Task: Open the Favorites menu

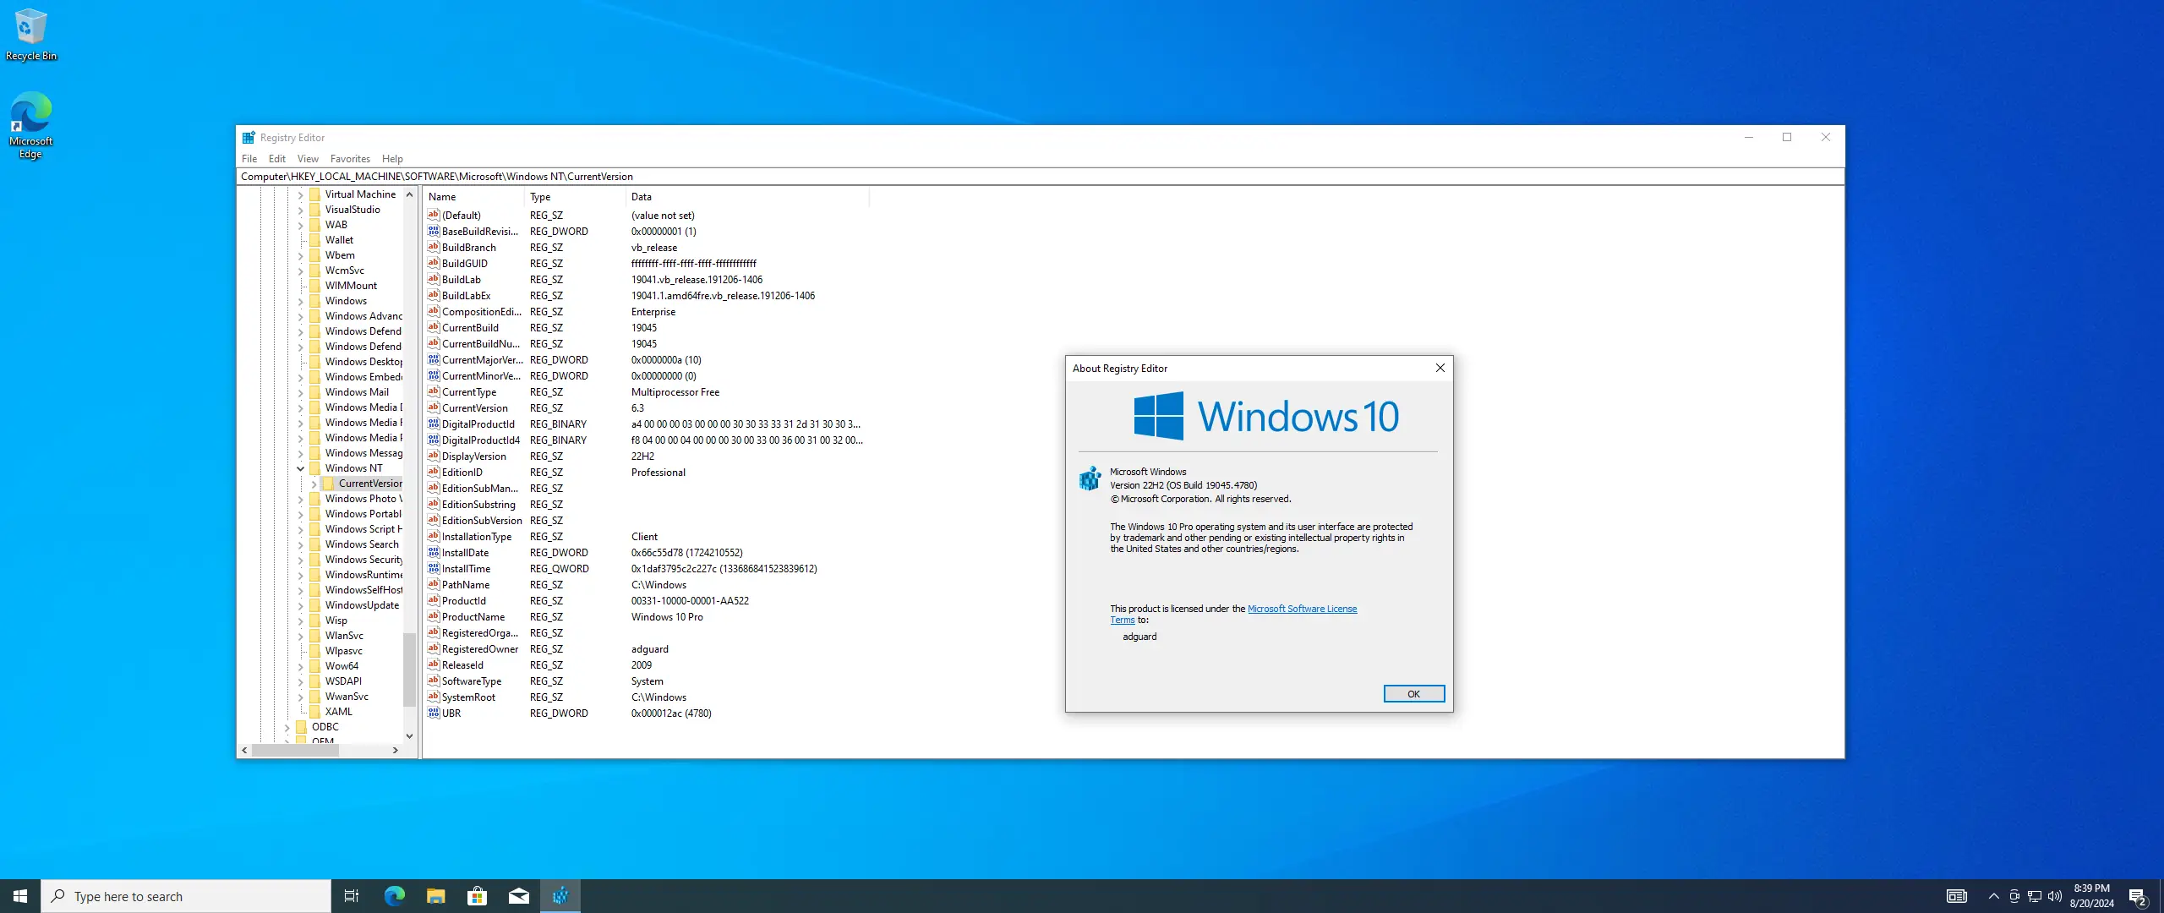Action: click(x=350, y=159)
